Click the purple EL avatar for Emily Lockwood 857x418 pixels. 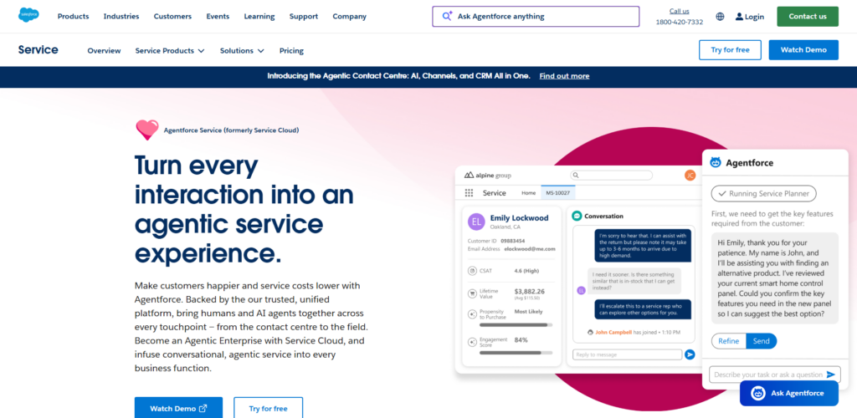[x=476, y=222]
